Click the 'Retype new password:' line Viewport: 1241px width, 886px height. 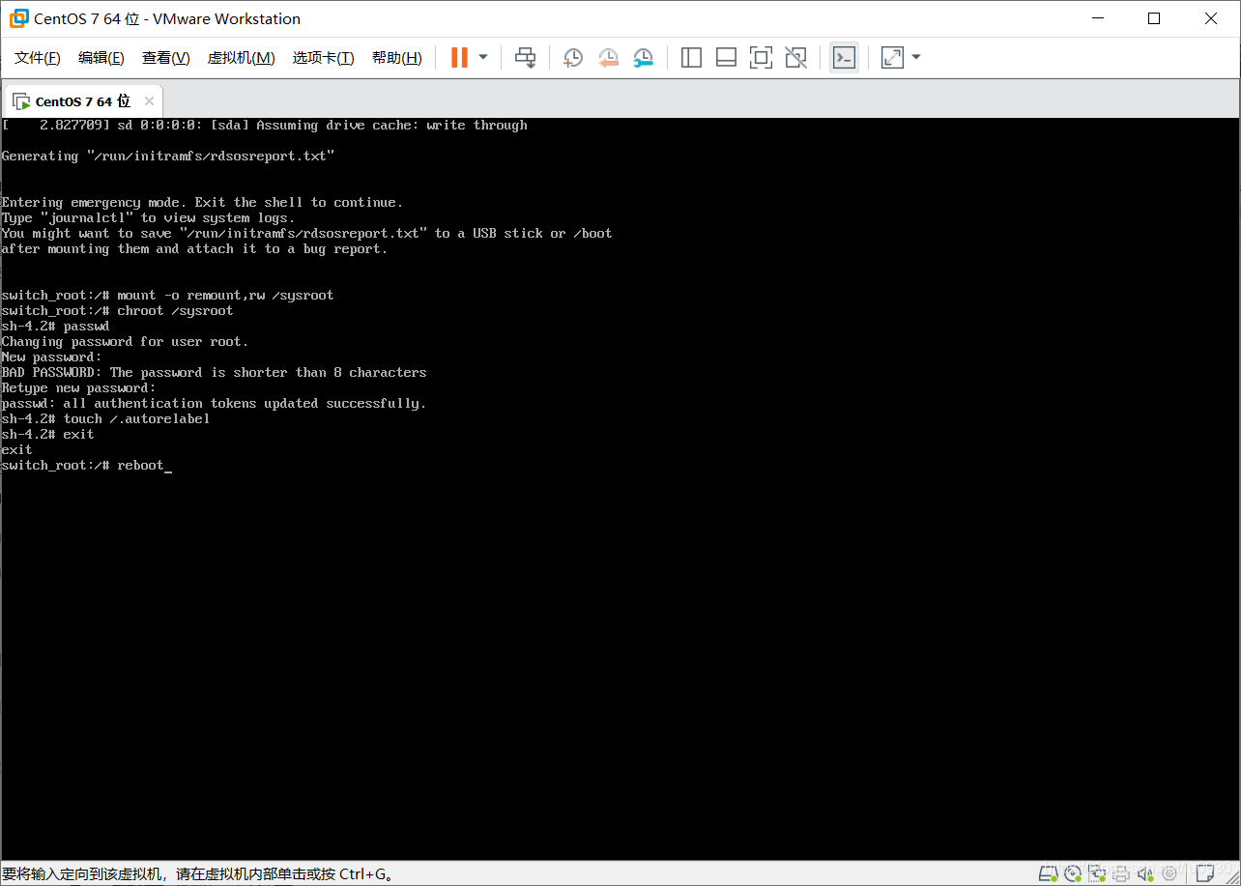(79, 388)
